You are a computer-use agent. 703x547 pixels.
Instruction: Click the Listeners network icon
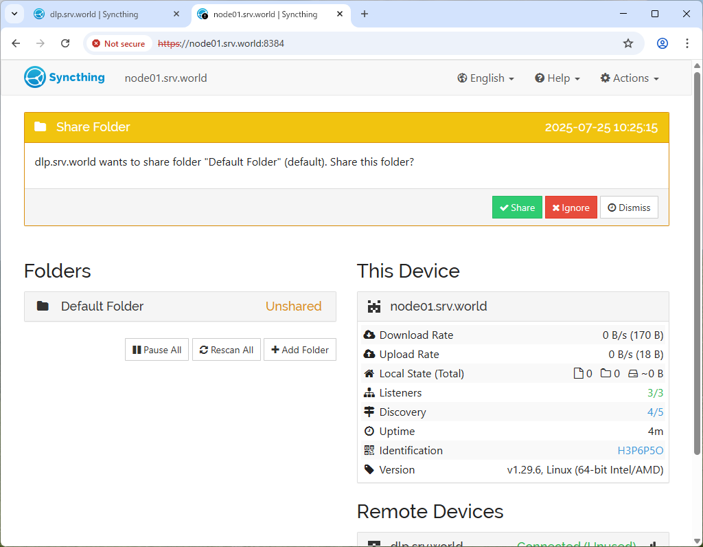coord(369,392)
